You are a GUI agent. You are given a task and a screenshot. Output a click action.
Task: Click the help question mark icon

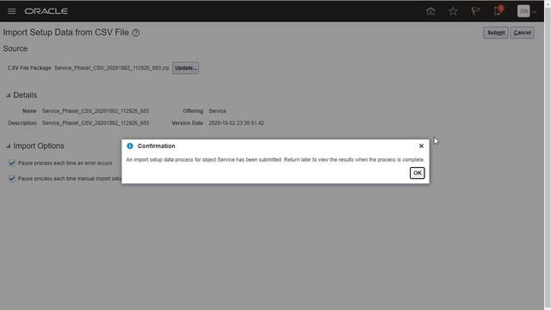(136, 33)
